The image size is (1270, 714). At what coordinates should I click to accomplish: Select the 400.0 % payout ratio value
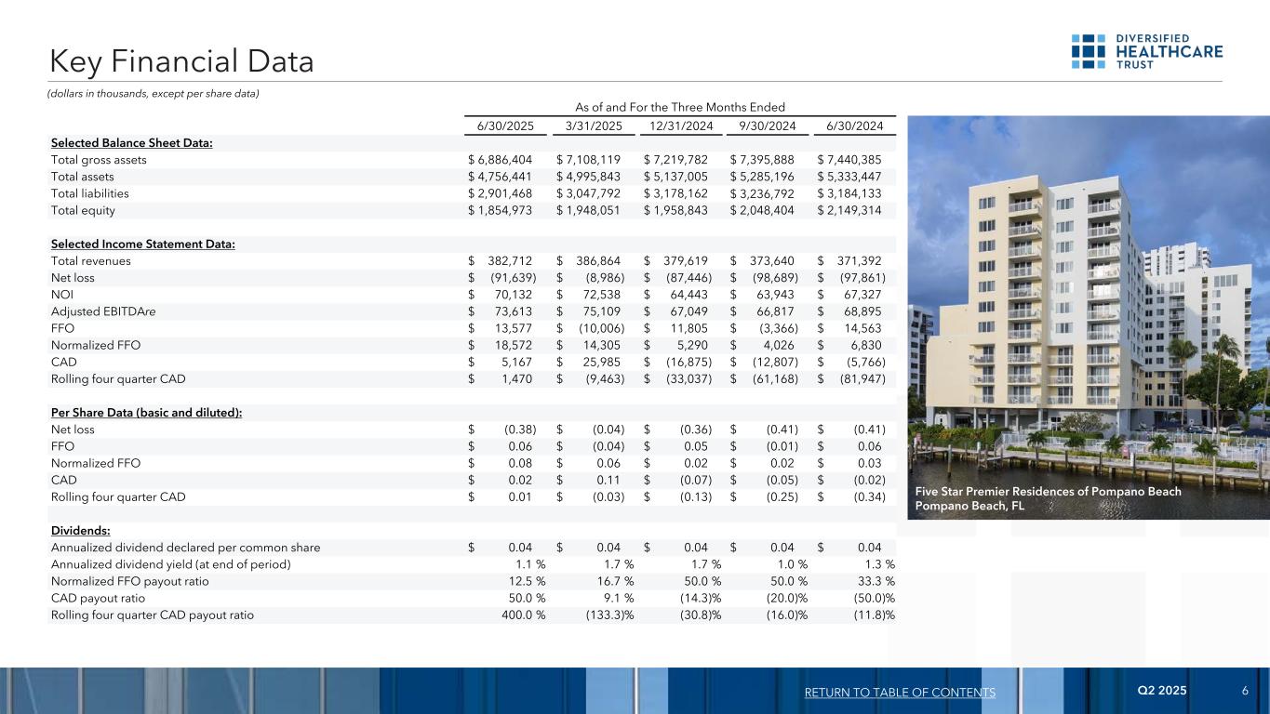point(522,615)
